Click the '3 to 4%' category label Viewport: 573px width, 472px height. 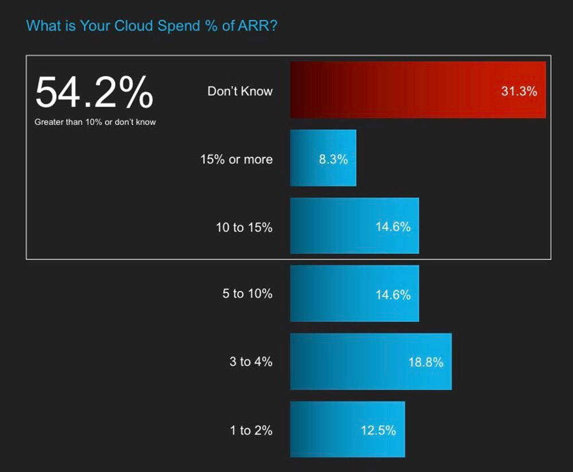251,361
